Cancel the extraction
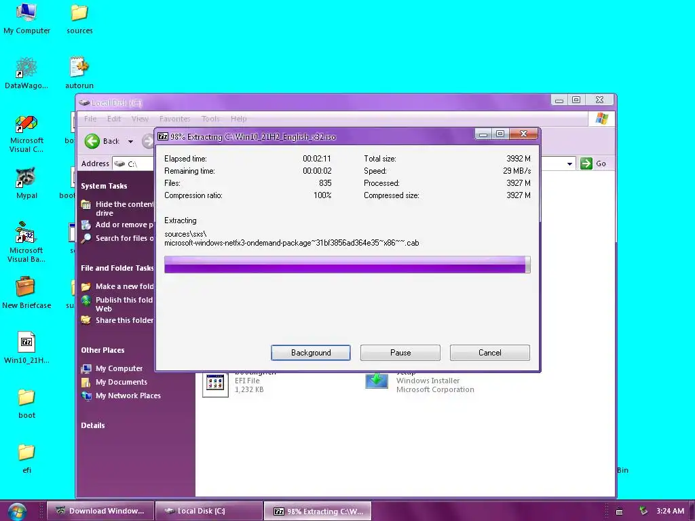This screenshot has width=695, height=521. [490, 353]
